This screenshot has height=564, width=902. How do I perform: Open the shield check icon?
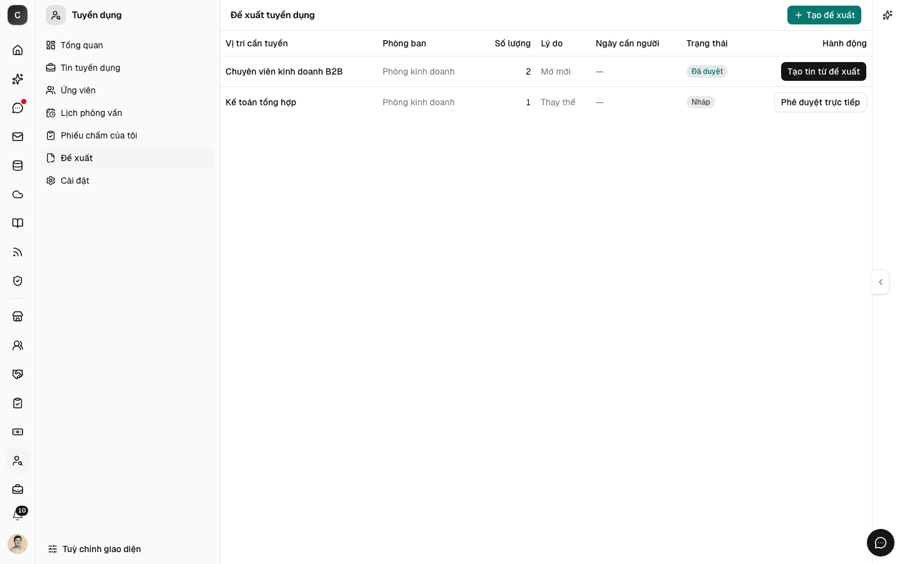tap(18, 281)
